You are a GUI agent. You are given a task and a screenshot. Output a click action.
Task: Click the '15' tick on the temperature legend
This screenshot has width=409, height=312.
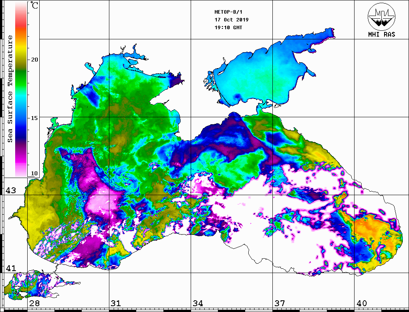(34, 118)
